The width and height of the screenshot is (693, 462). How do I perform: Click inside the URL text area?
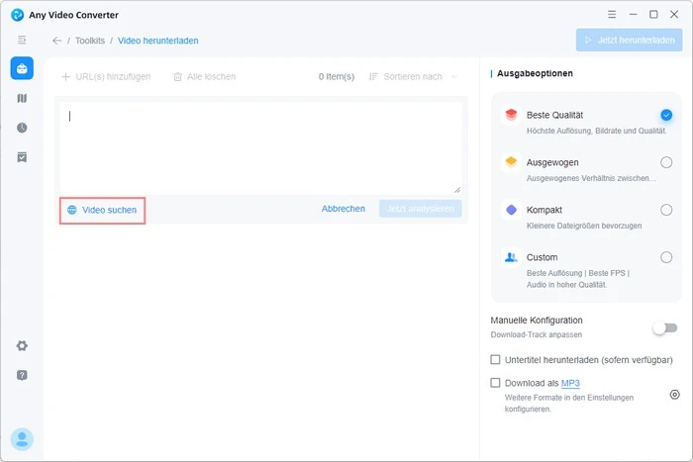(259, 146)
